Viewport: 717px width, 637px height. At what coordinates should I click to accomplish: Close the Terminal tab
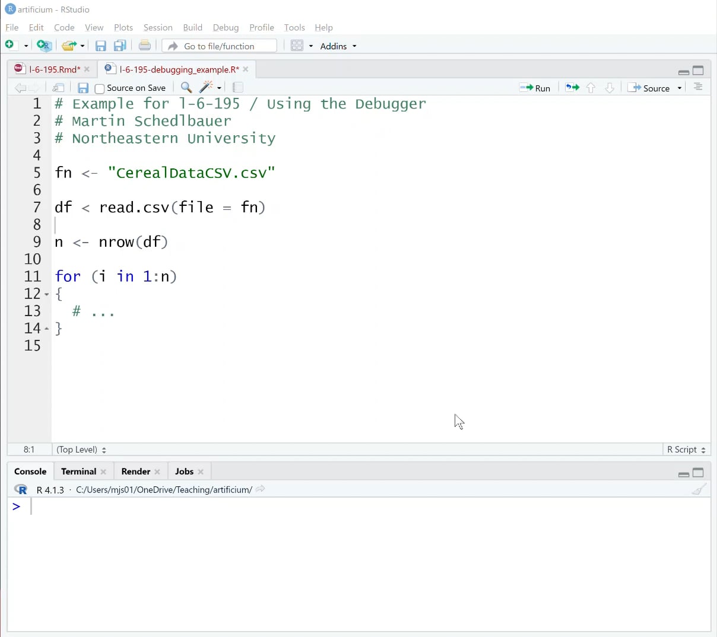(x=103, y=472)
